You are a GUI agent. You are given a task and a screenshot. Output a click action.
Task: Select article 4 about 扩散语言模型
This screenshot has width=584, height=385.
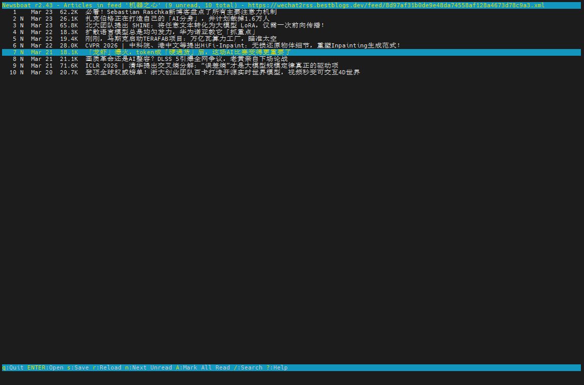[x=171, y=32]
